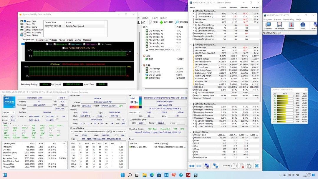Click the BIOS 更新 toolbar button
This screenshot has height=179, width=318.
point(166,22)
